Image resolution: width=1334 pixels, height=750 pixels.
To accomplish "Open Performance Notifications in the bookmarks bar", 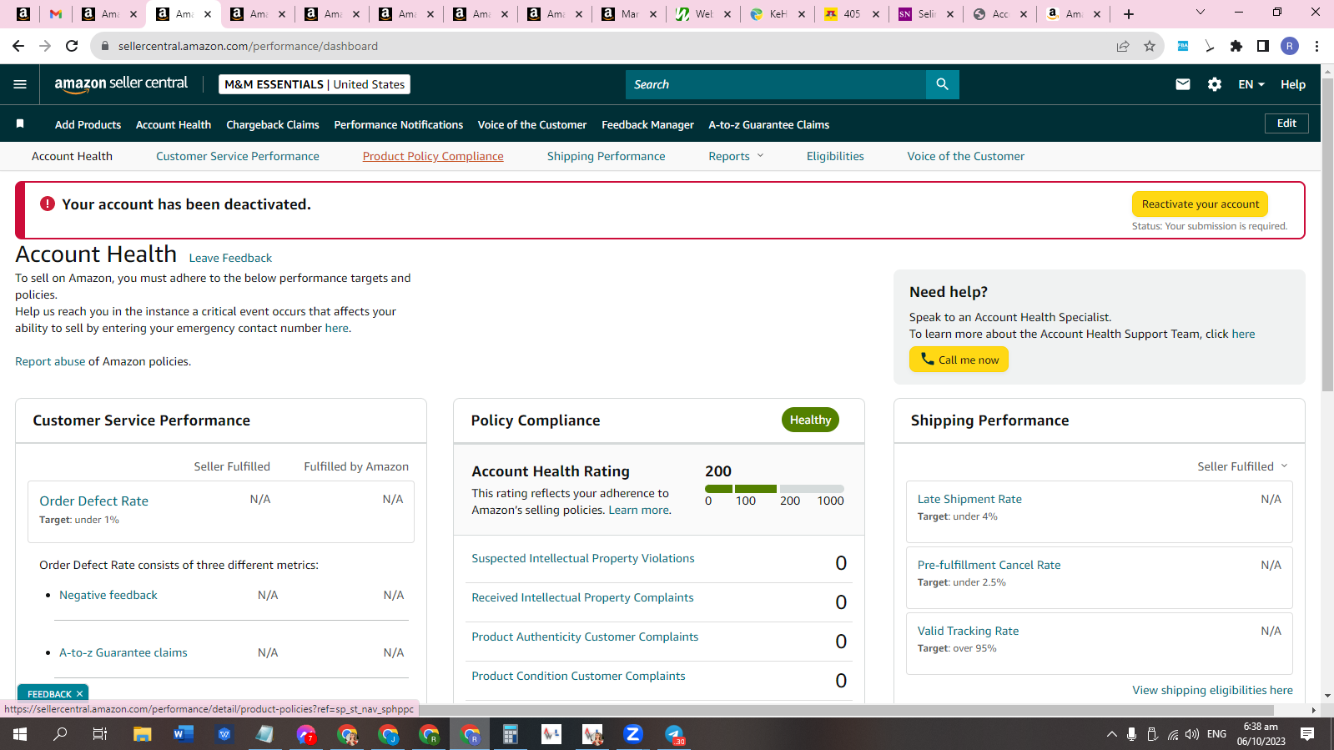I will [399, 124].
